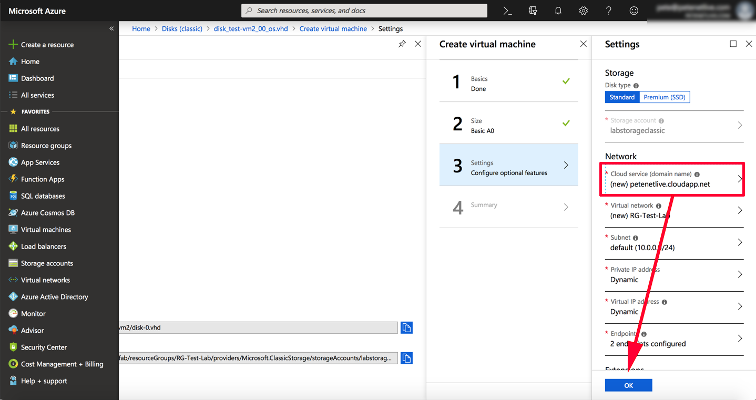Image resolution: width=756 pixels, height=400 pixels.
Task: Copy the storage account resource ID field
Action: (406, 358)
